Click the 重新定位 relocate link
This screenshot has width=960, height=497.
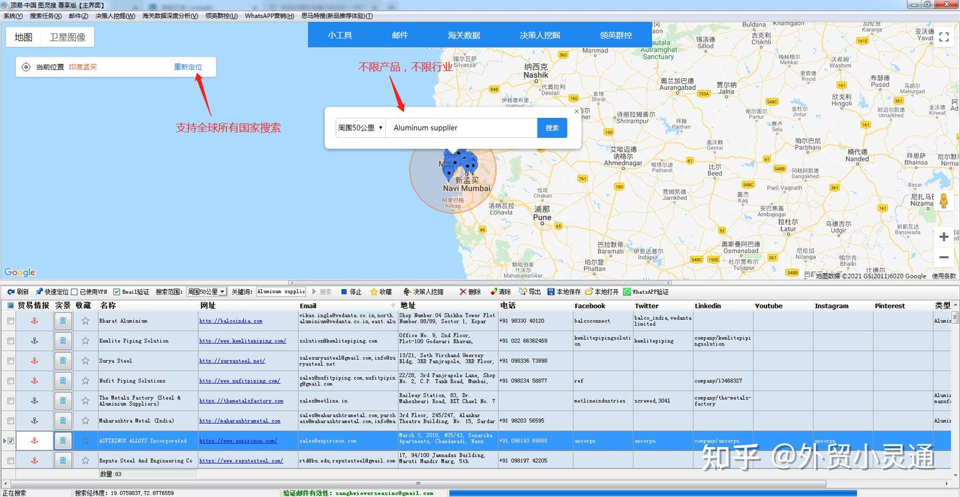(x=188, y=67)
